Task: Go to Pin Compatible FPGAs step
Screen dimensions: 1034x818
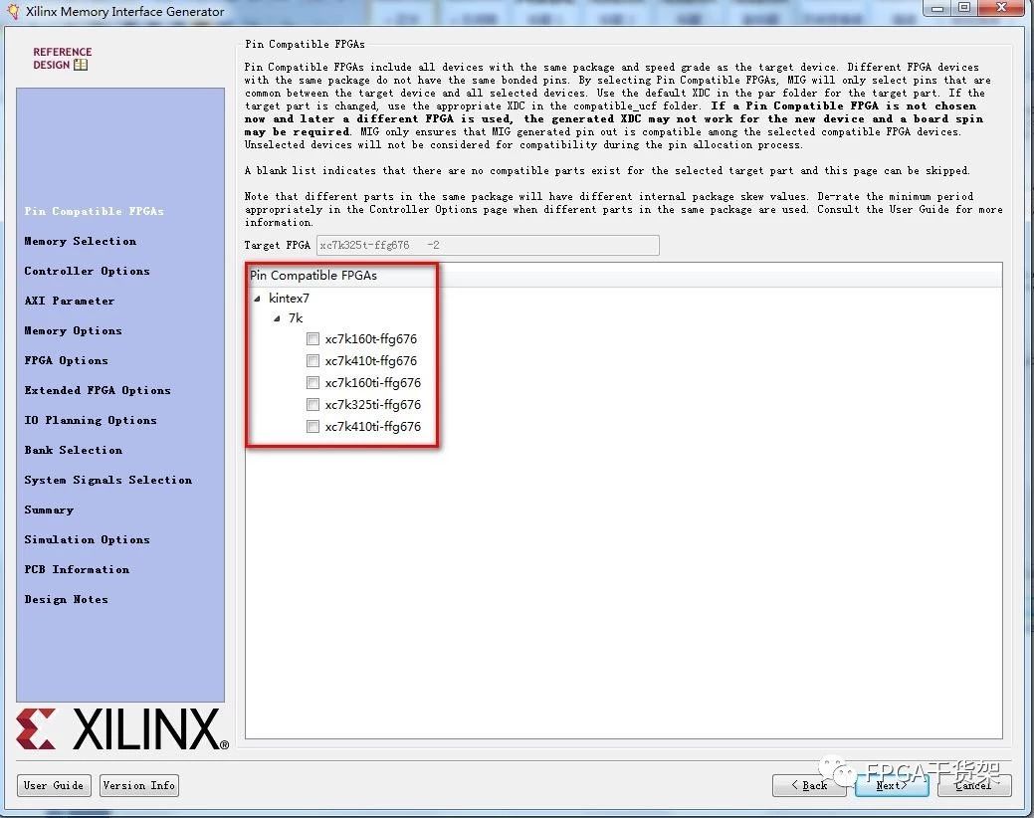Action: click(95, 211)
